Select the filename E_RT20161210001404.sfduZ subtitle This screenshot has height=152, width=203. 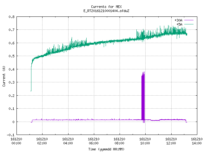tap(106, 11)
